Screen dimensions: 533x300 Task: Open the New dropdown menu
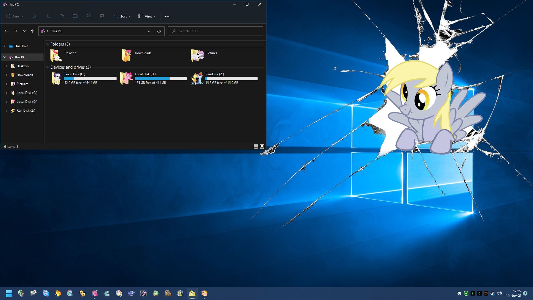[x=15, y=16]
